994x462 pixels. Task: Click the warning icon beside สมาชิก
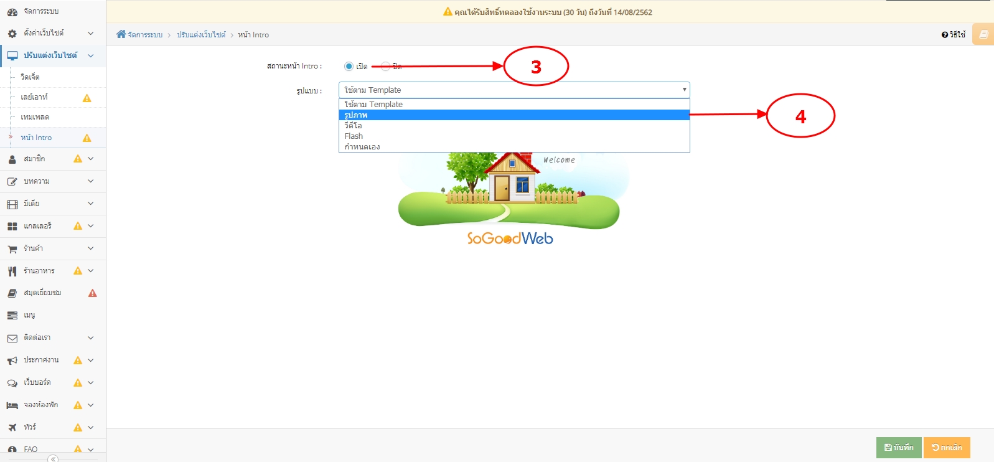tap(78, 159)
